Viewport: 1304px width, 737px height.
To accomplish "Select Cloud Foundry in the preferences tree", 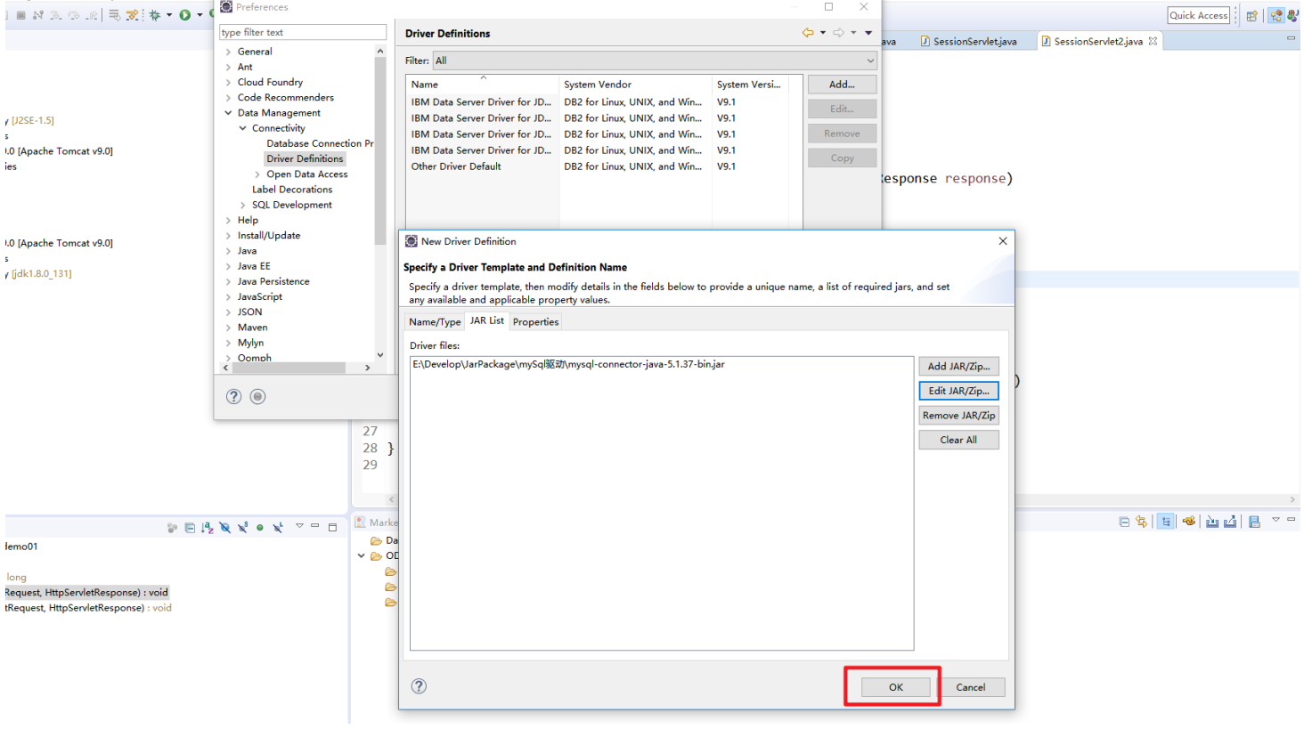I will point(270,82).
